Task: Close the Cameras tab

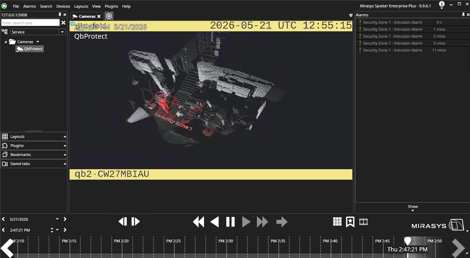Action: (99, 16)
